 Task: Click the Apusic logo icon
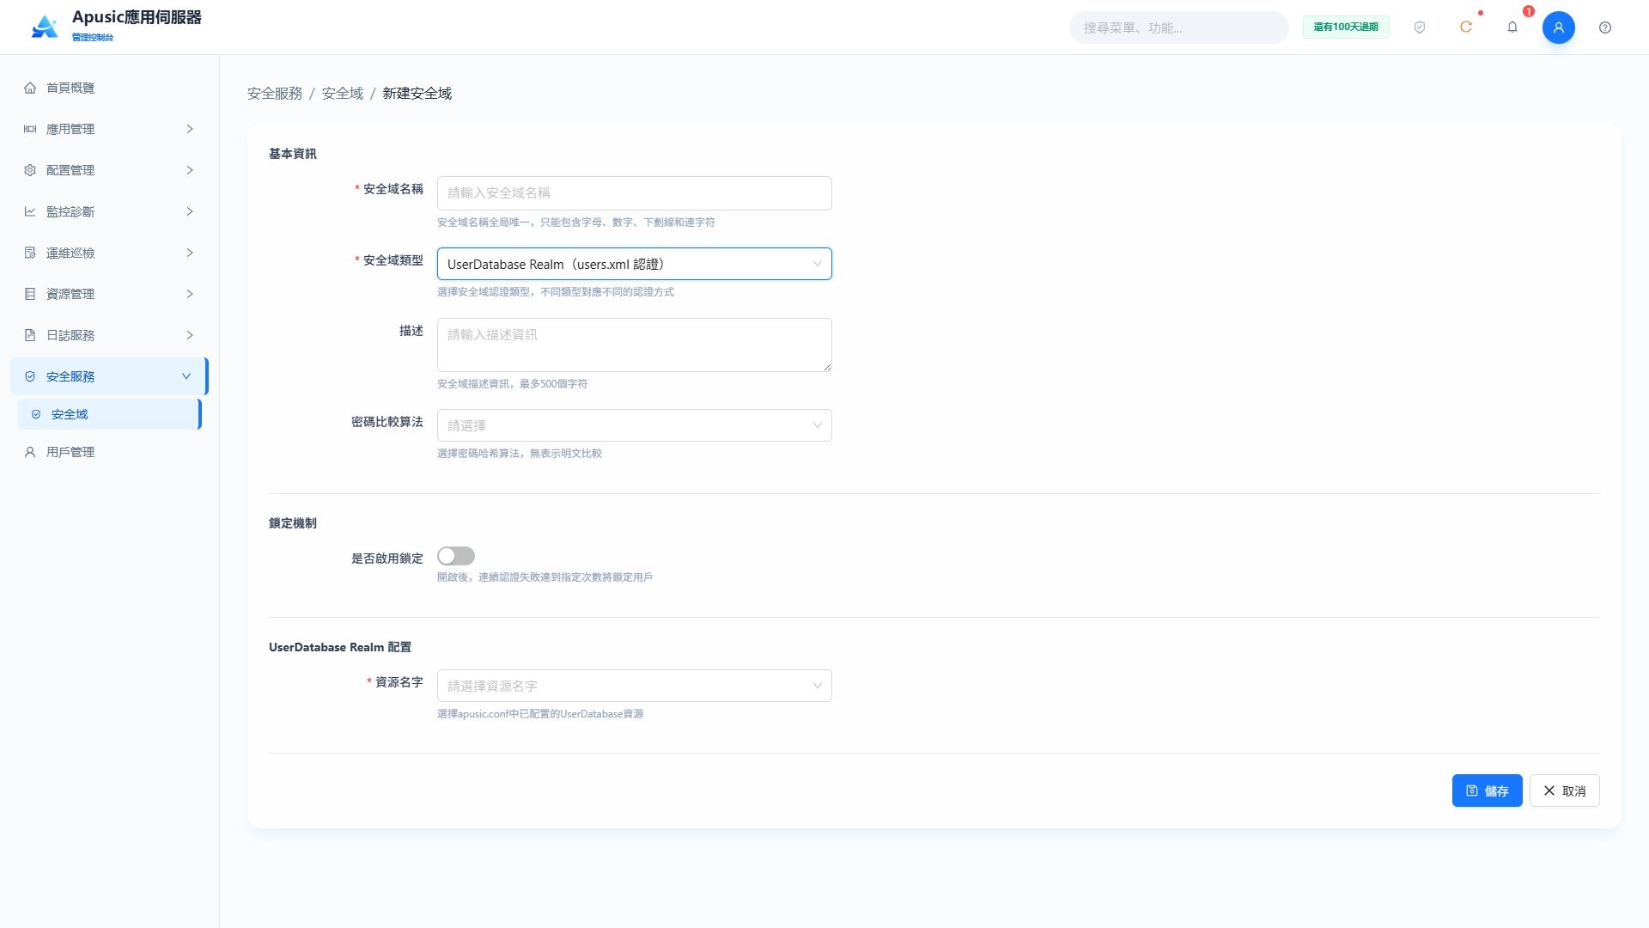45,27
